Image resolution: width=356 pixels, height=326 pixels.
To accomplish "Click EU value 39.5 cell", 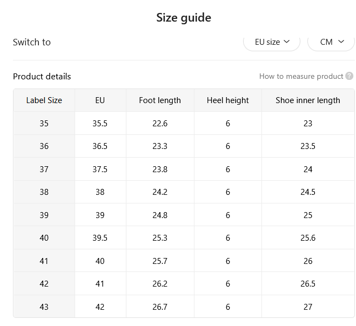I will (100, 237).
